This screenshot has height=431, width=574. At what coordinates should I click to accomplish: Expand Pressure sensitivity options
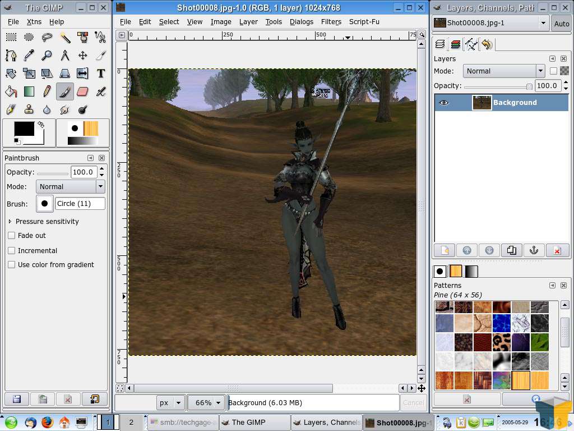coord(10,221)
